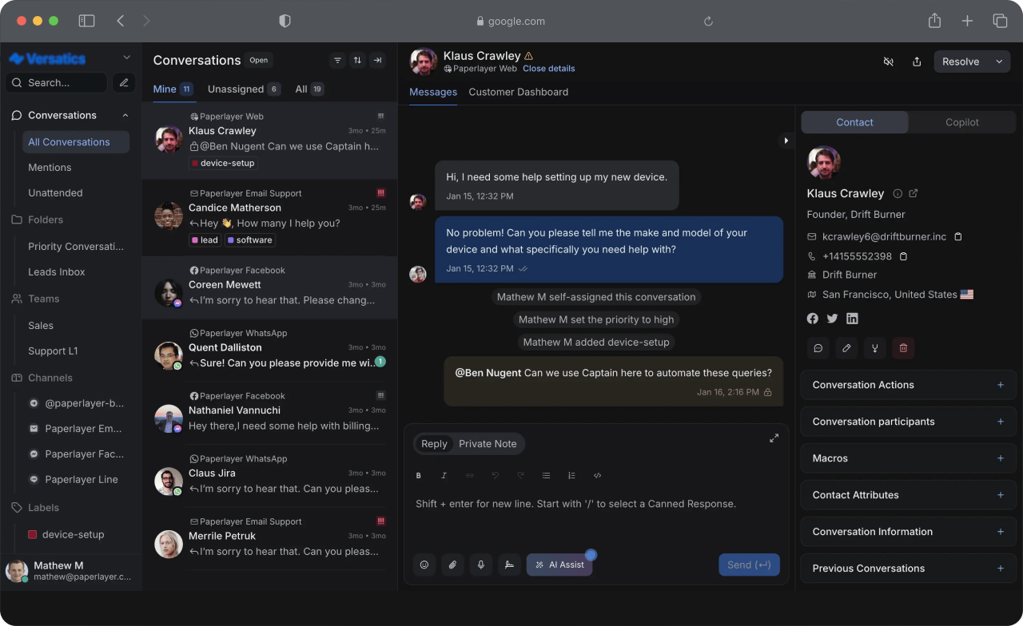
Task: Open the Mathew M profile menu at the bottom
Action: coord(71,571)
